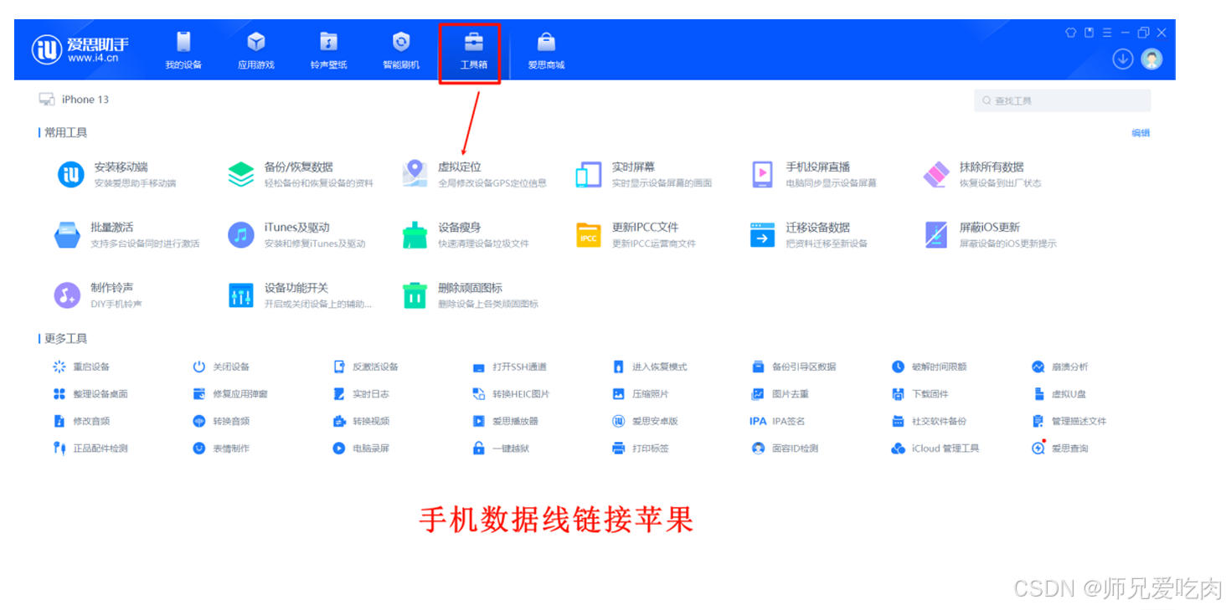Click IPA签名 tool
The height and width of the screenshot is (610, 1226).
coord(778,421)
